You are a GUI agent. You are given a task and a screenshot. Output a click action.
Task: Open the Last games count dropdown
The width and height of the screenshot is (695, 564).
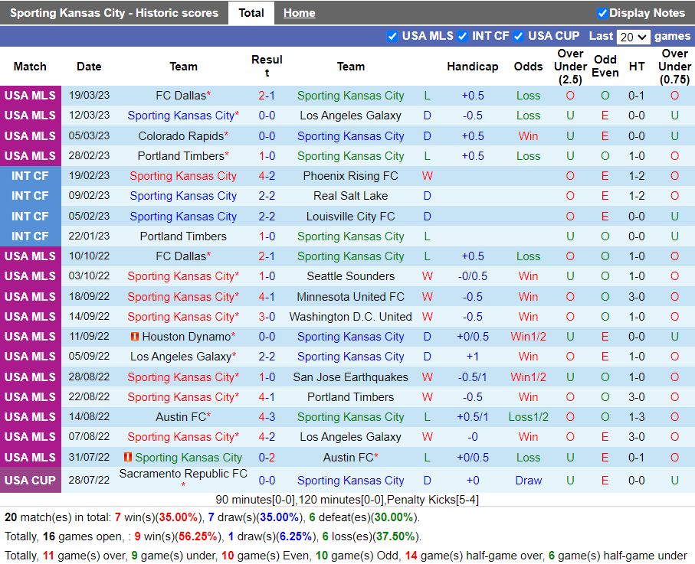click(x=633, y=37)
